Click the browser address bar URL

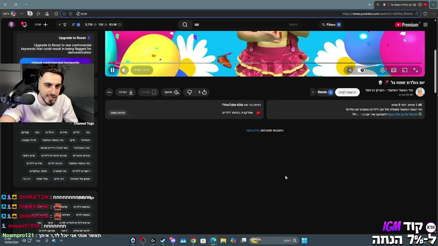pyautogui.click(x=378, y=14)
